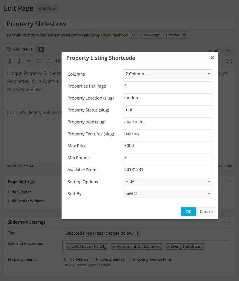Toggle Bold formatting in editor toolbar
239x281 pixels.
[x=10, y=61]
